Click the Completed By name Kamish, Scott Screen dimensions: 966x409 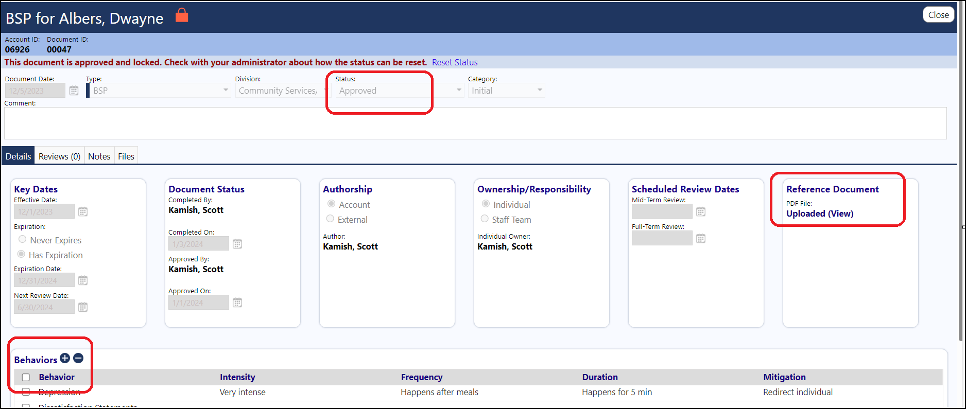point(196,210)
